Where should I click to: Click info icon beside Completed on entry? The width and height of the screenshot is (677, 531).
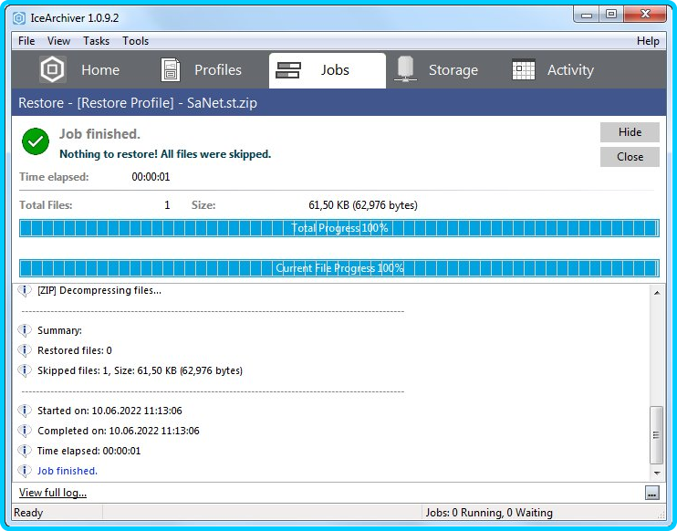tap(25, 431)
